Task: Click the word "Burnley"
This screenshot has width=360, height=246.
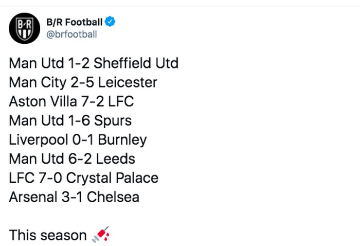Action: point(122,139)
